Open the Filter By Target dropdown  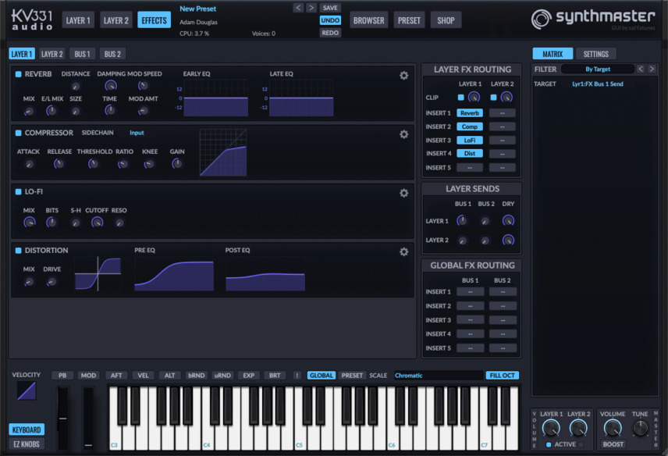[x=598, y=69]
